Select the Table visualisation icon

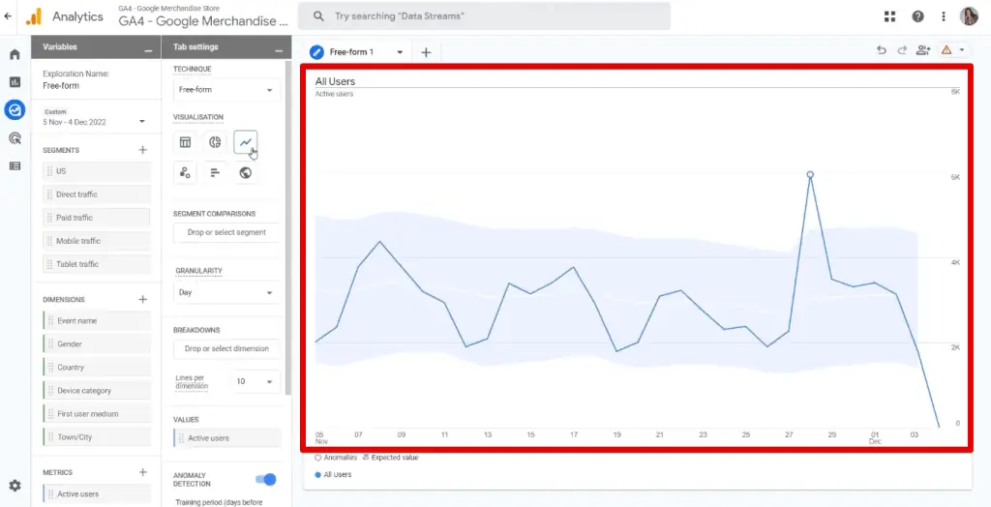pyautogui.click(x=185, y=142)
